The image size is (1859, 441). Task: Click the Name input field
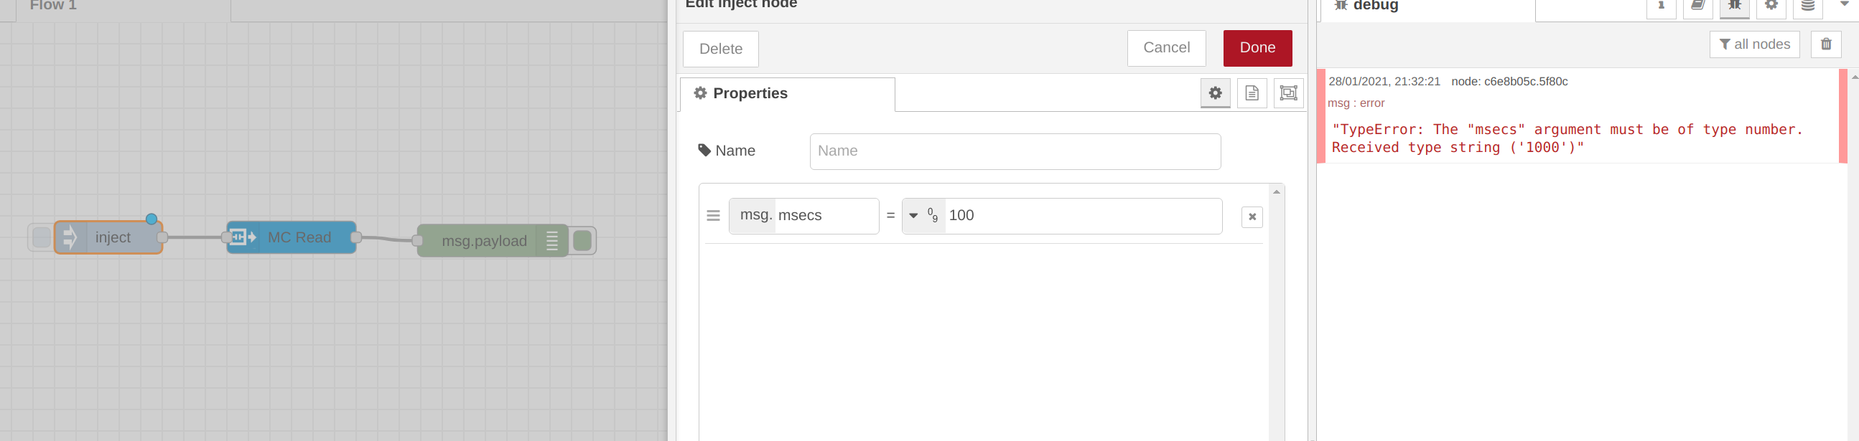pos(1015,151)
